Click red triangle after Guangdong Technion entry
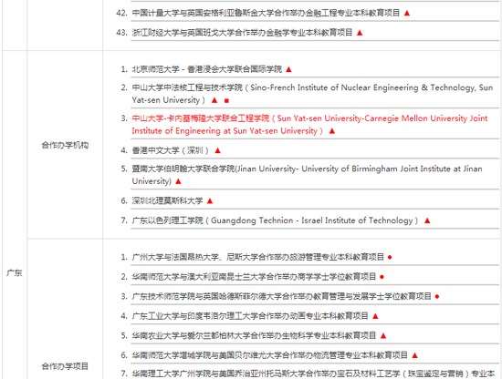Image resolution: width=502 pixels, height=379 pixels. [x=427, y=220]
